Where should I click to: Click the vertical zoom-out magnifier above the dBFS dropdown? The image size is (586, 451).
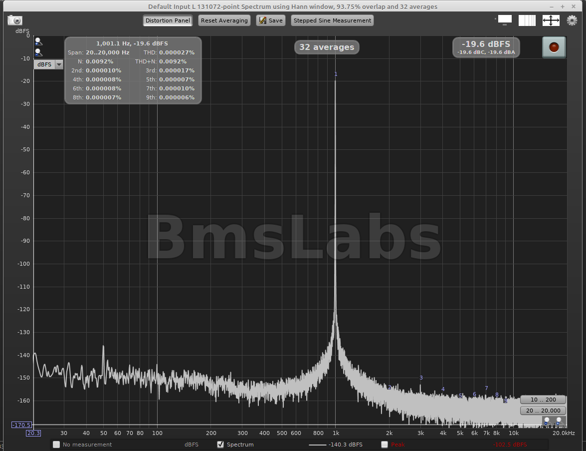point(38,52)
